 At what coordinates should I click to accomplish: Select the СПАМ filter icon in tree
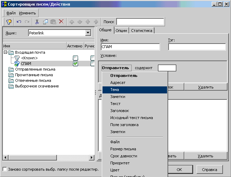pyautogui.click(x=16, y=64)
